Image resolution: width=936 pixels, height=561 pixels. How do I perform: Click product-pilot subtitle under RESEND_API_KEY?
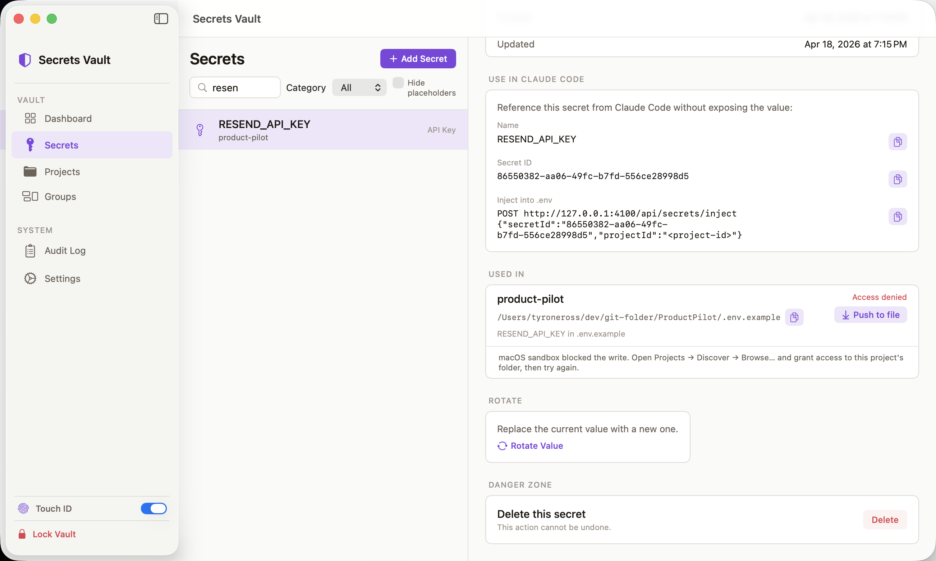(243, 138)
